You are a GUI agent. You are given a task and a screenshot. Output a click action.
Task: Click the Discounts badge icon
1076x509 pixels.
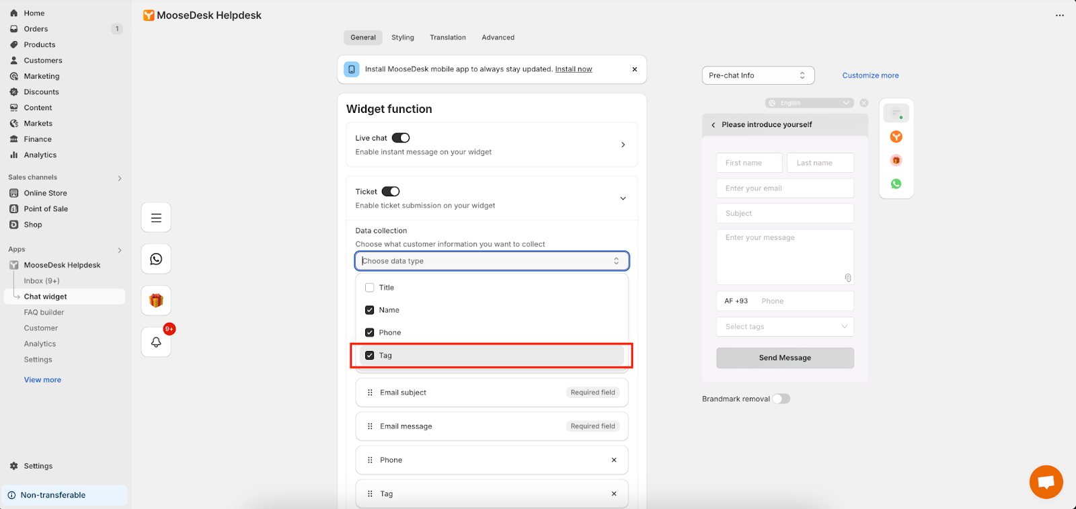click(x=14, y=92)
